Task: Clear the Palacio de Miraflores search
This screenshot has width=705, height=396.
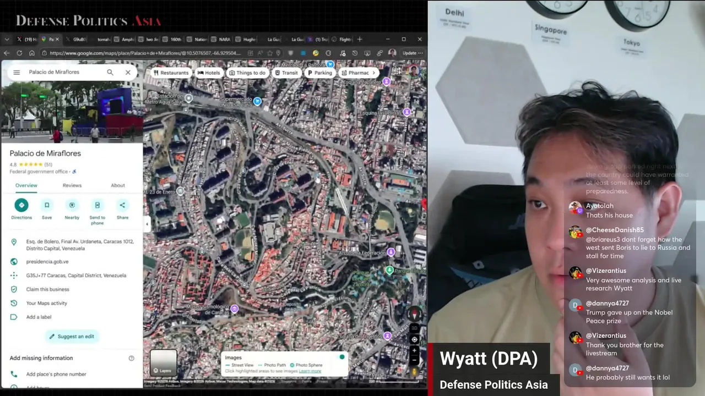Action: pyautogui.click(x=128, y=72)
